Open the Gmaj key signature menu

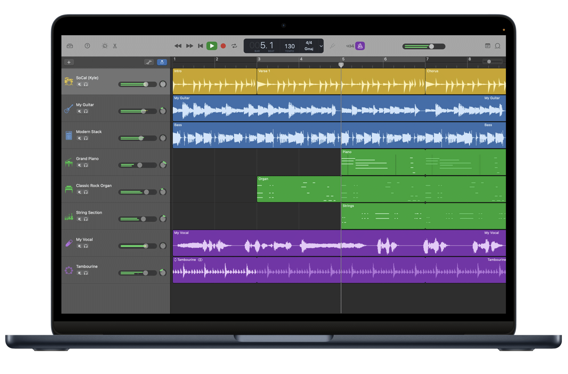(x=309, y=49)
